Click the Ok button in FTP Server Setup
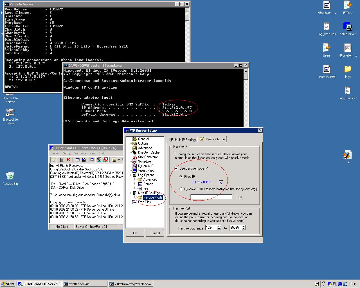This screenshot has height=288, width=360. click(x=135, y=233)
